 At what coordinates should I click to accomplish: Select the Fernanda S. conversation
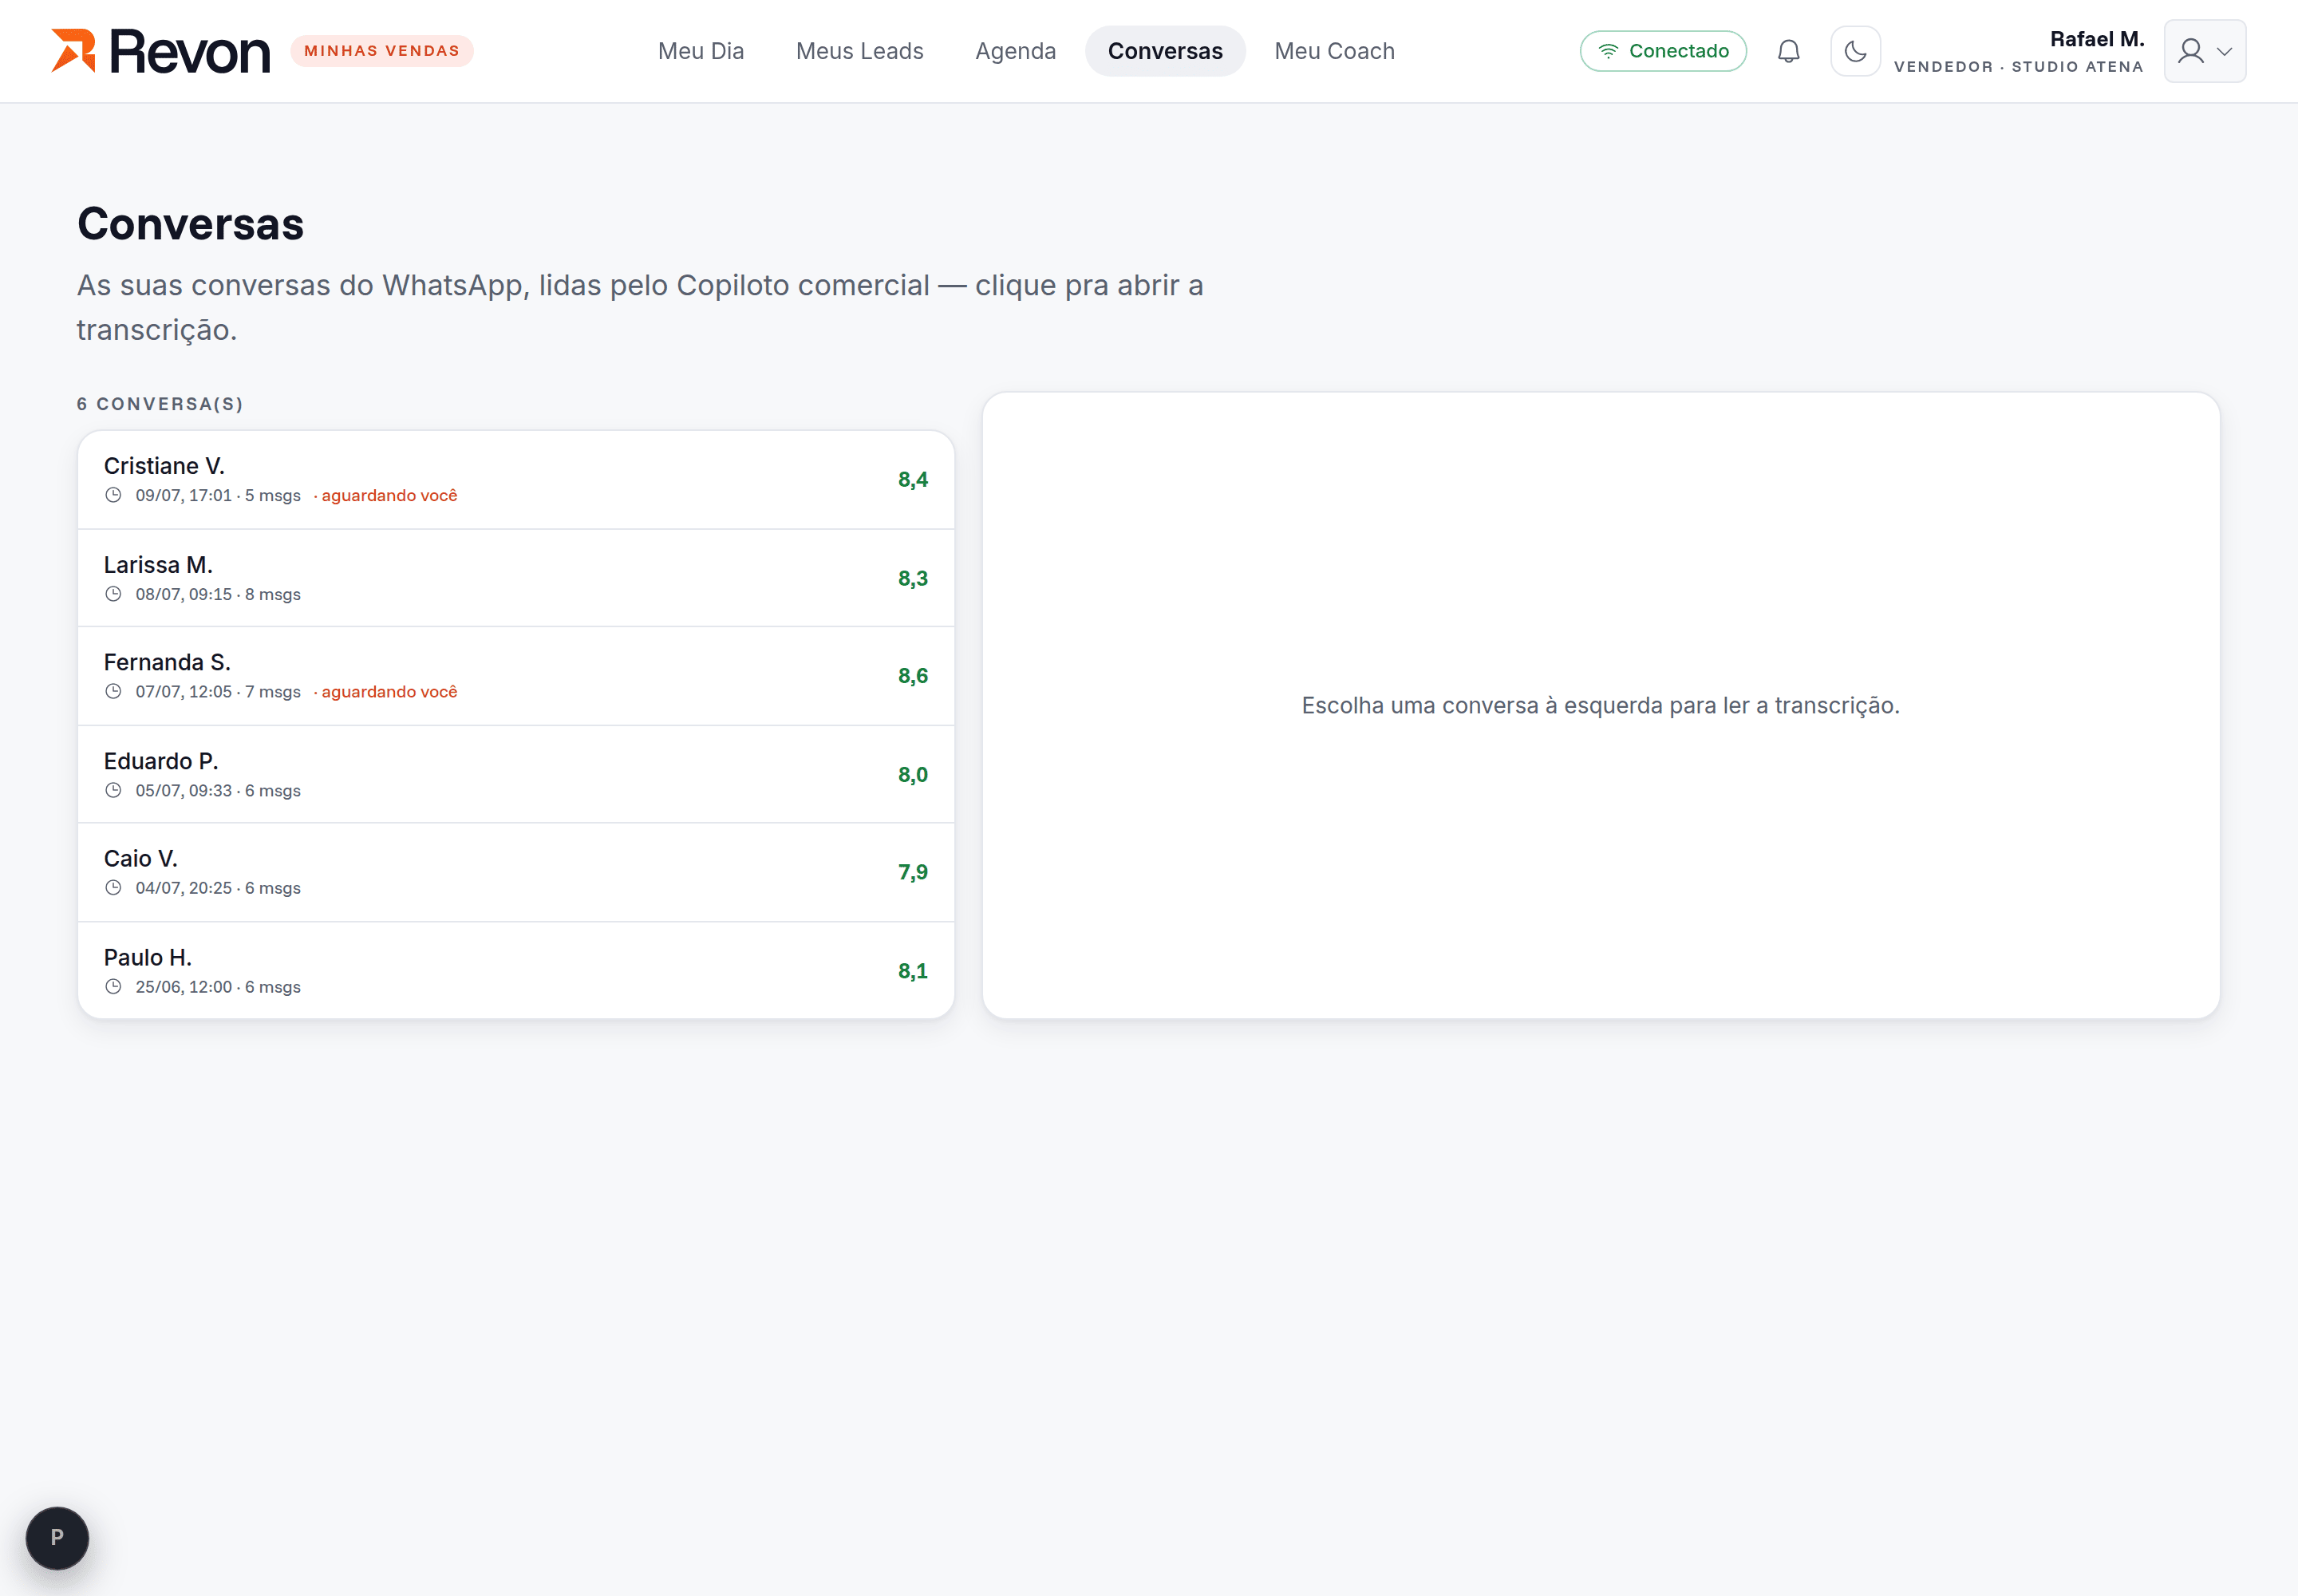pos(516,676)
